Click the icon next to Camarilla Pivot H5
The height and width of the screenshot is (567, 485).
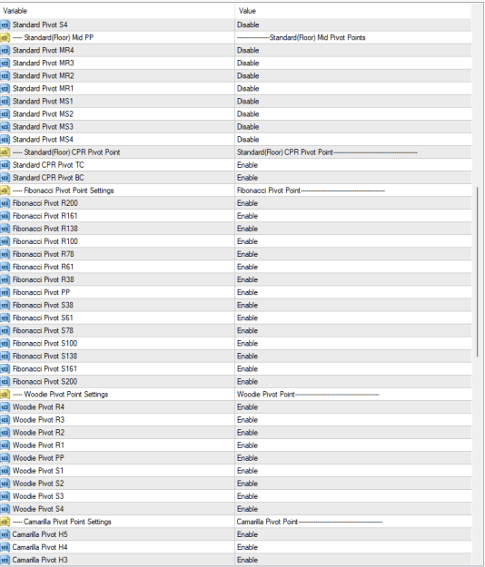click(x=5, y=534)
